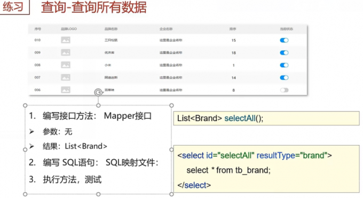Screen dimensions: 363x198
Task: Turn off the status toggle for row 010
Action: click(x=284, y=41)
